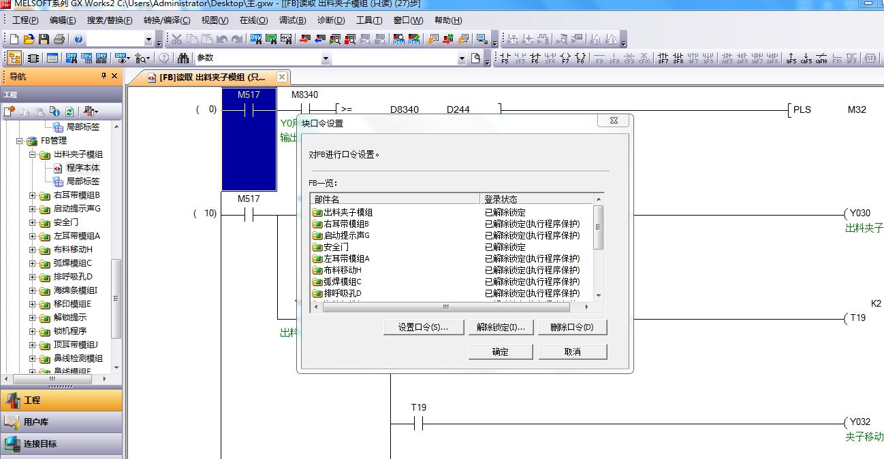The height and width of the screenshot is (459, 884).
Task: Click the 确定 button in the dialog
Action: 500,352
